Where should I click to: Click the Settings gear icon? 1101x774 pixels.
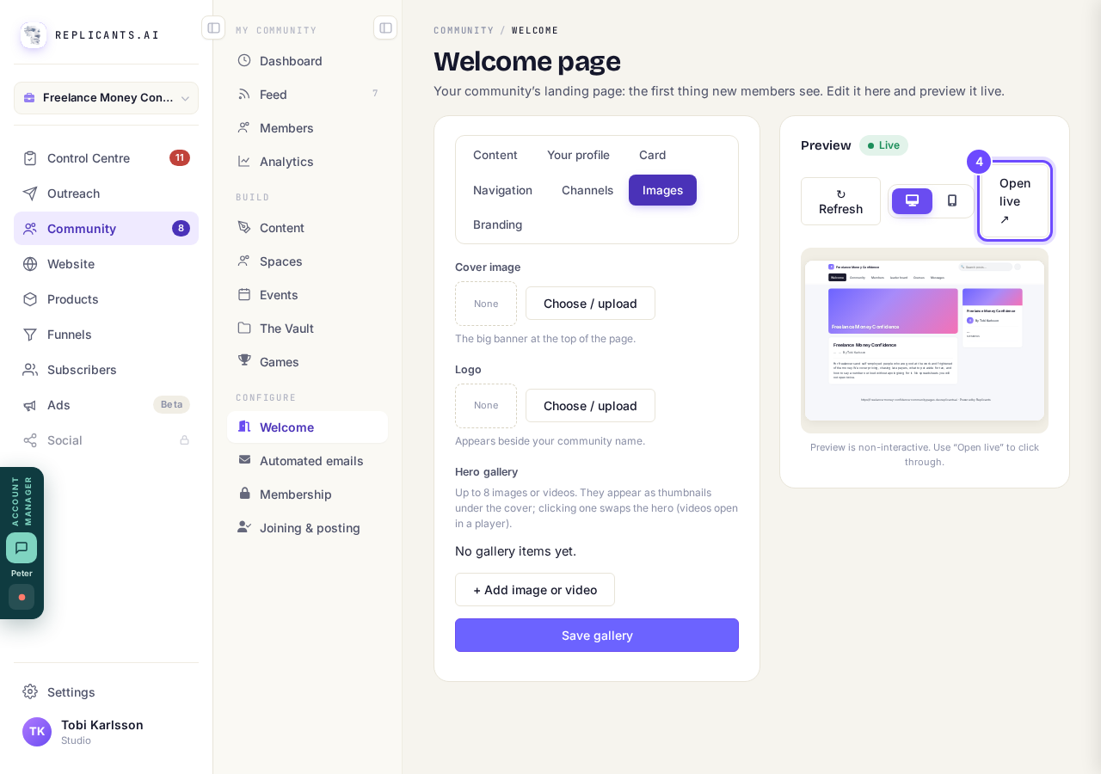click(30, 691)
